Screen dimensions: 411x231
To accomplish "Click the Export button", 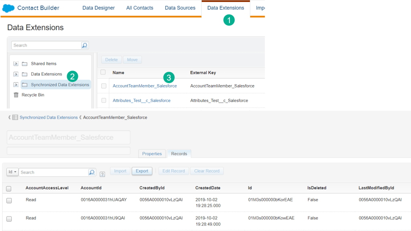I will coord(142,171).
